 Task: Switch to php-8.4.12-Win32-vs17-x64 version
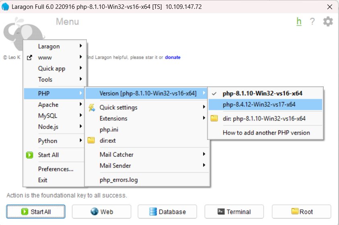coord(259,104)
